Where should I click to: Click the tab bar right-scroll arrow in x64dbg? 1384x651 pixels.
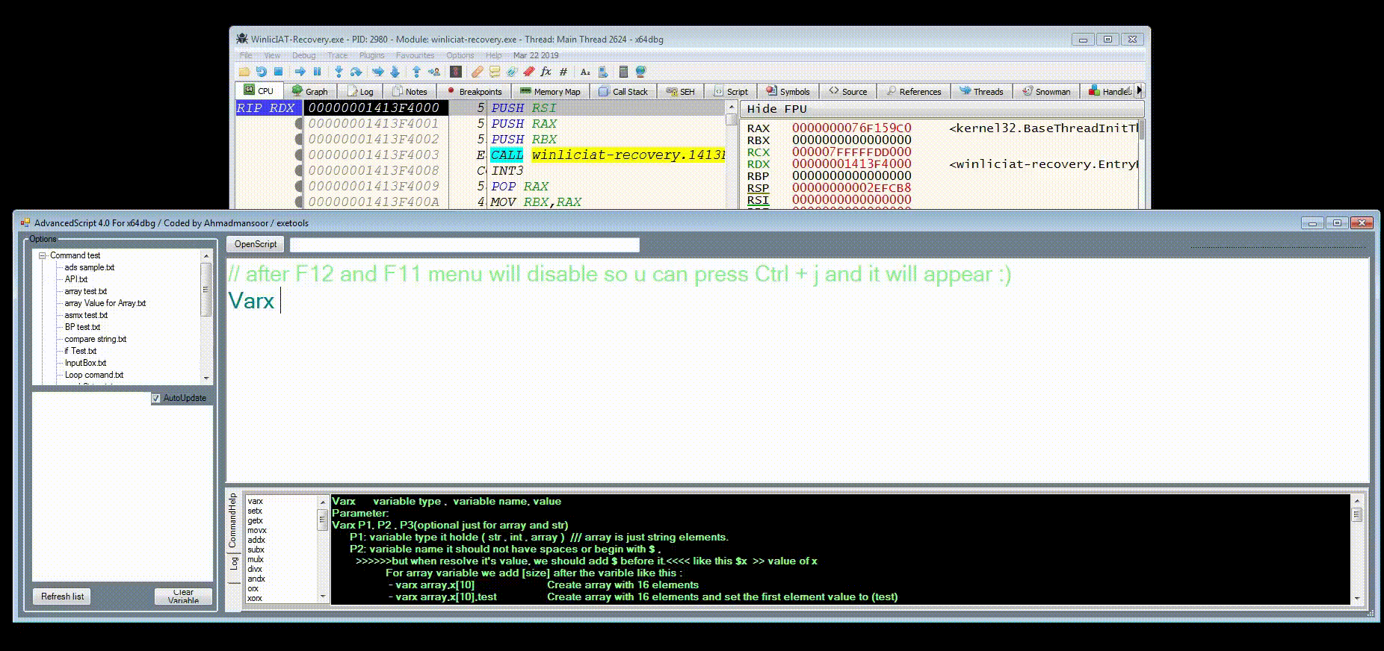pos(1140,91)
